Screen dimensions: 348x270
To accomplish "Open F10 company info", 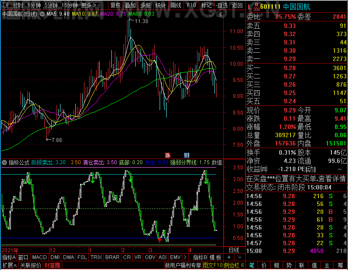I will [191, 5].
